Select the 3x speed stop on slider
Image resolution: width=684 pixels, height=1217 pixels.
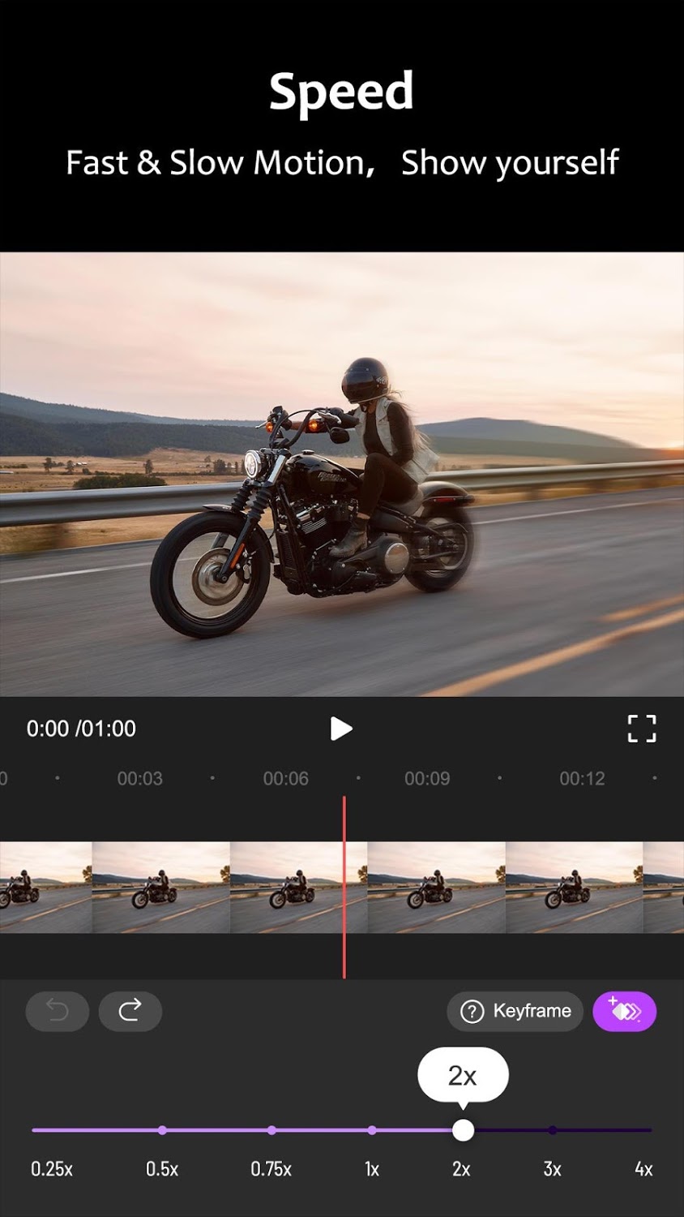click(553, 1129)
